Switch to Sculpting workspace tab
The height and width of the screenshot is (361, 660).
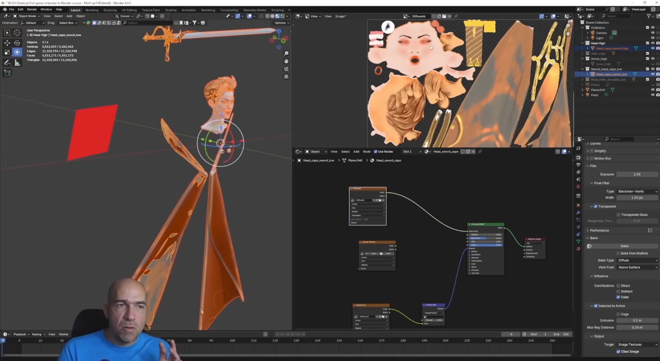(x=110, y=10)
